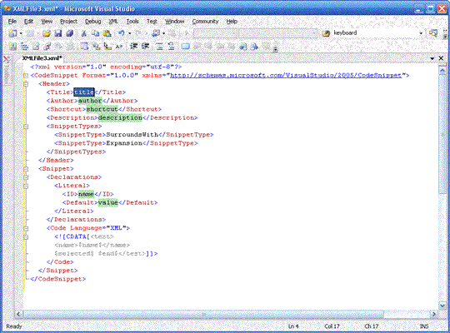The image size is (450, 333).
Task: Open the second toolbar options arrow
Action: (275, 49)
